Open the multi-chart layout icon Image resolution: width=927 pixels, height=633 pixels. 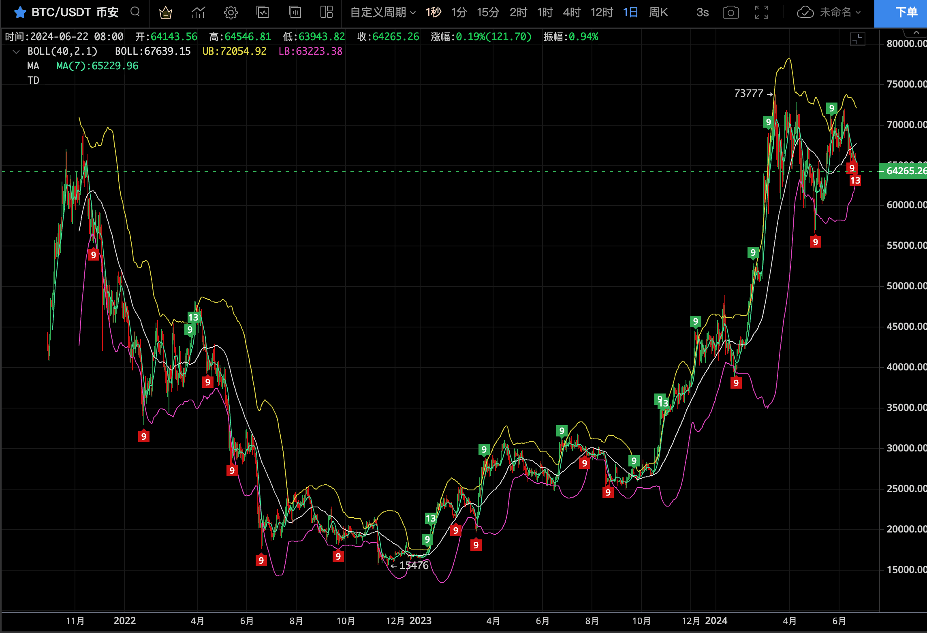[x=327, y=12]
